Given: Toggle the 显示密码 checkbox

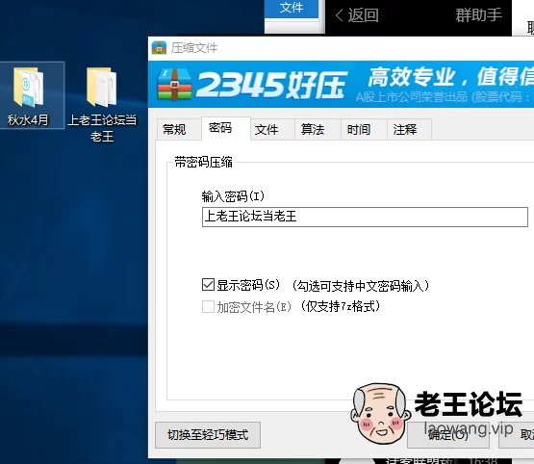Looking at the screenshot, I should pos(208,284).
